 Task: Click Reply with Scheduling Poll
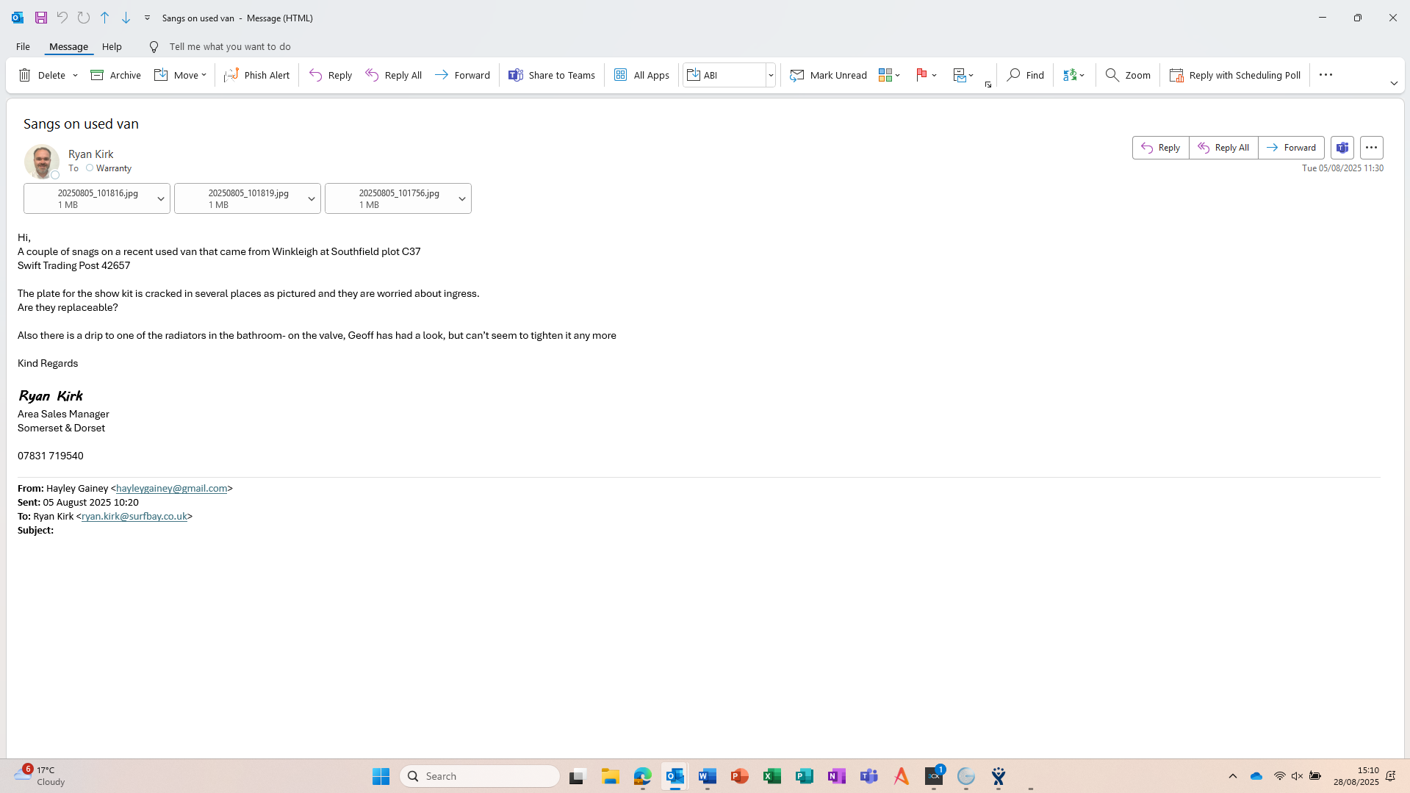tap(1235, 75)
